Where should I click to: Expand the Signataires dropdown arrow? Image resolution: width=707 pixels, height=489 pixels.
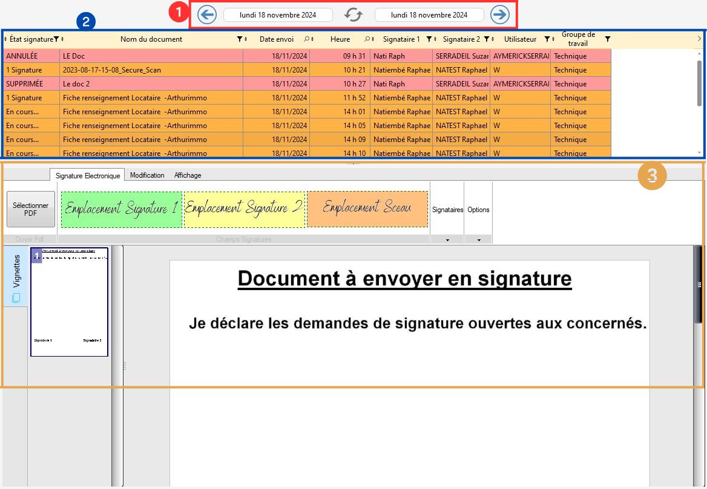tap(447, 240)
